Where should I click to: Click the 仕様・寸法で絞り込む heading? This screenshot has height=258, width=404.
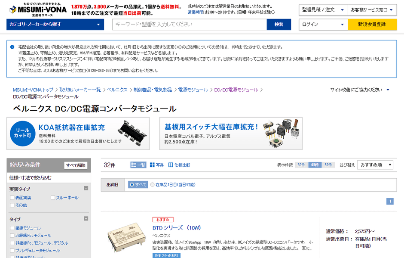tap(31, 178)
